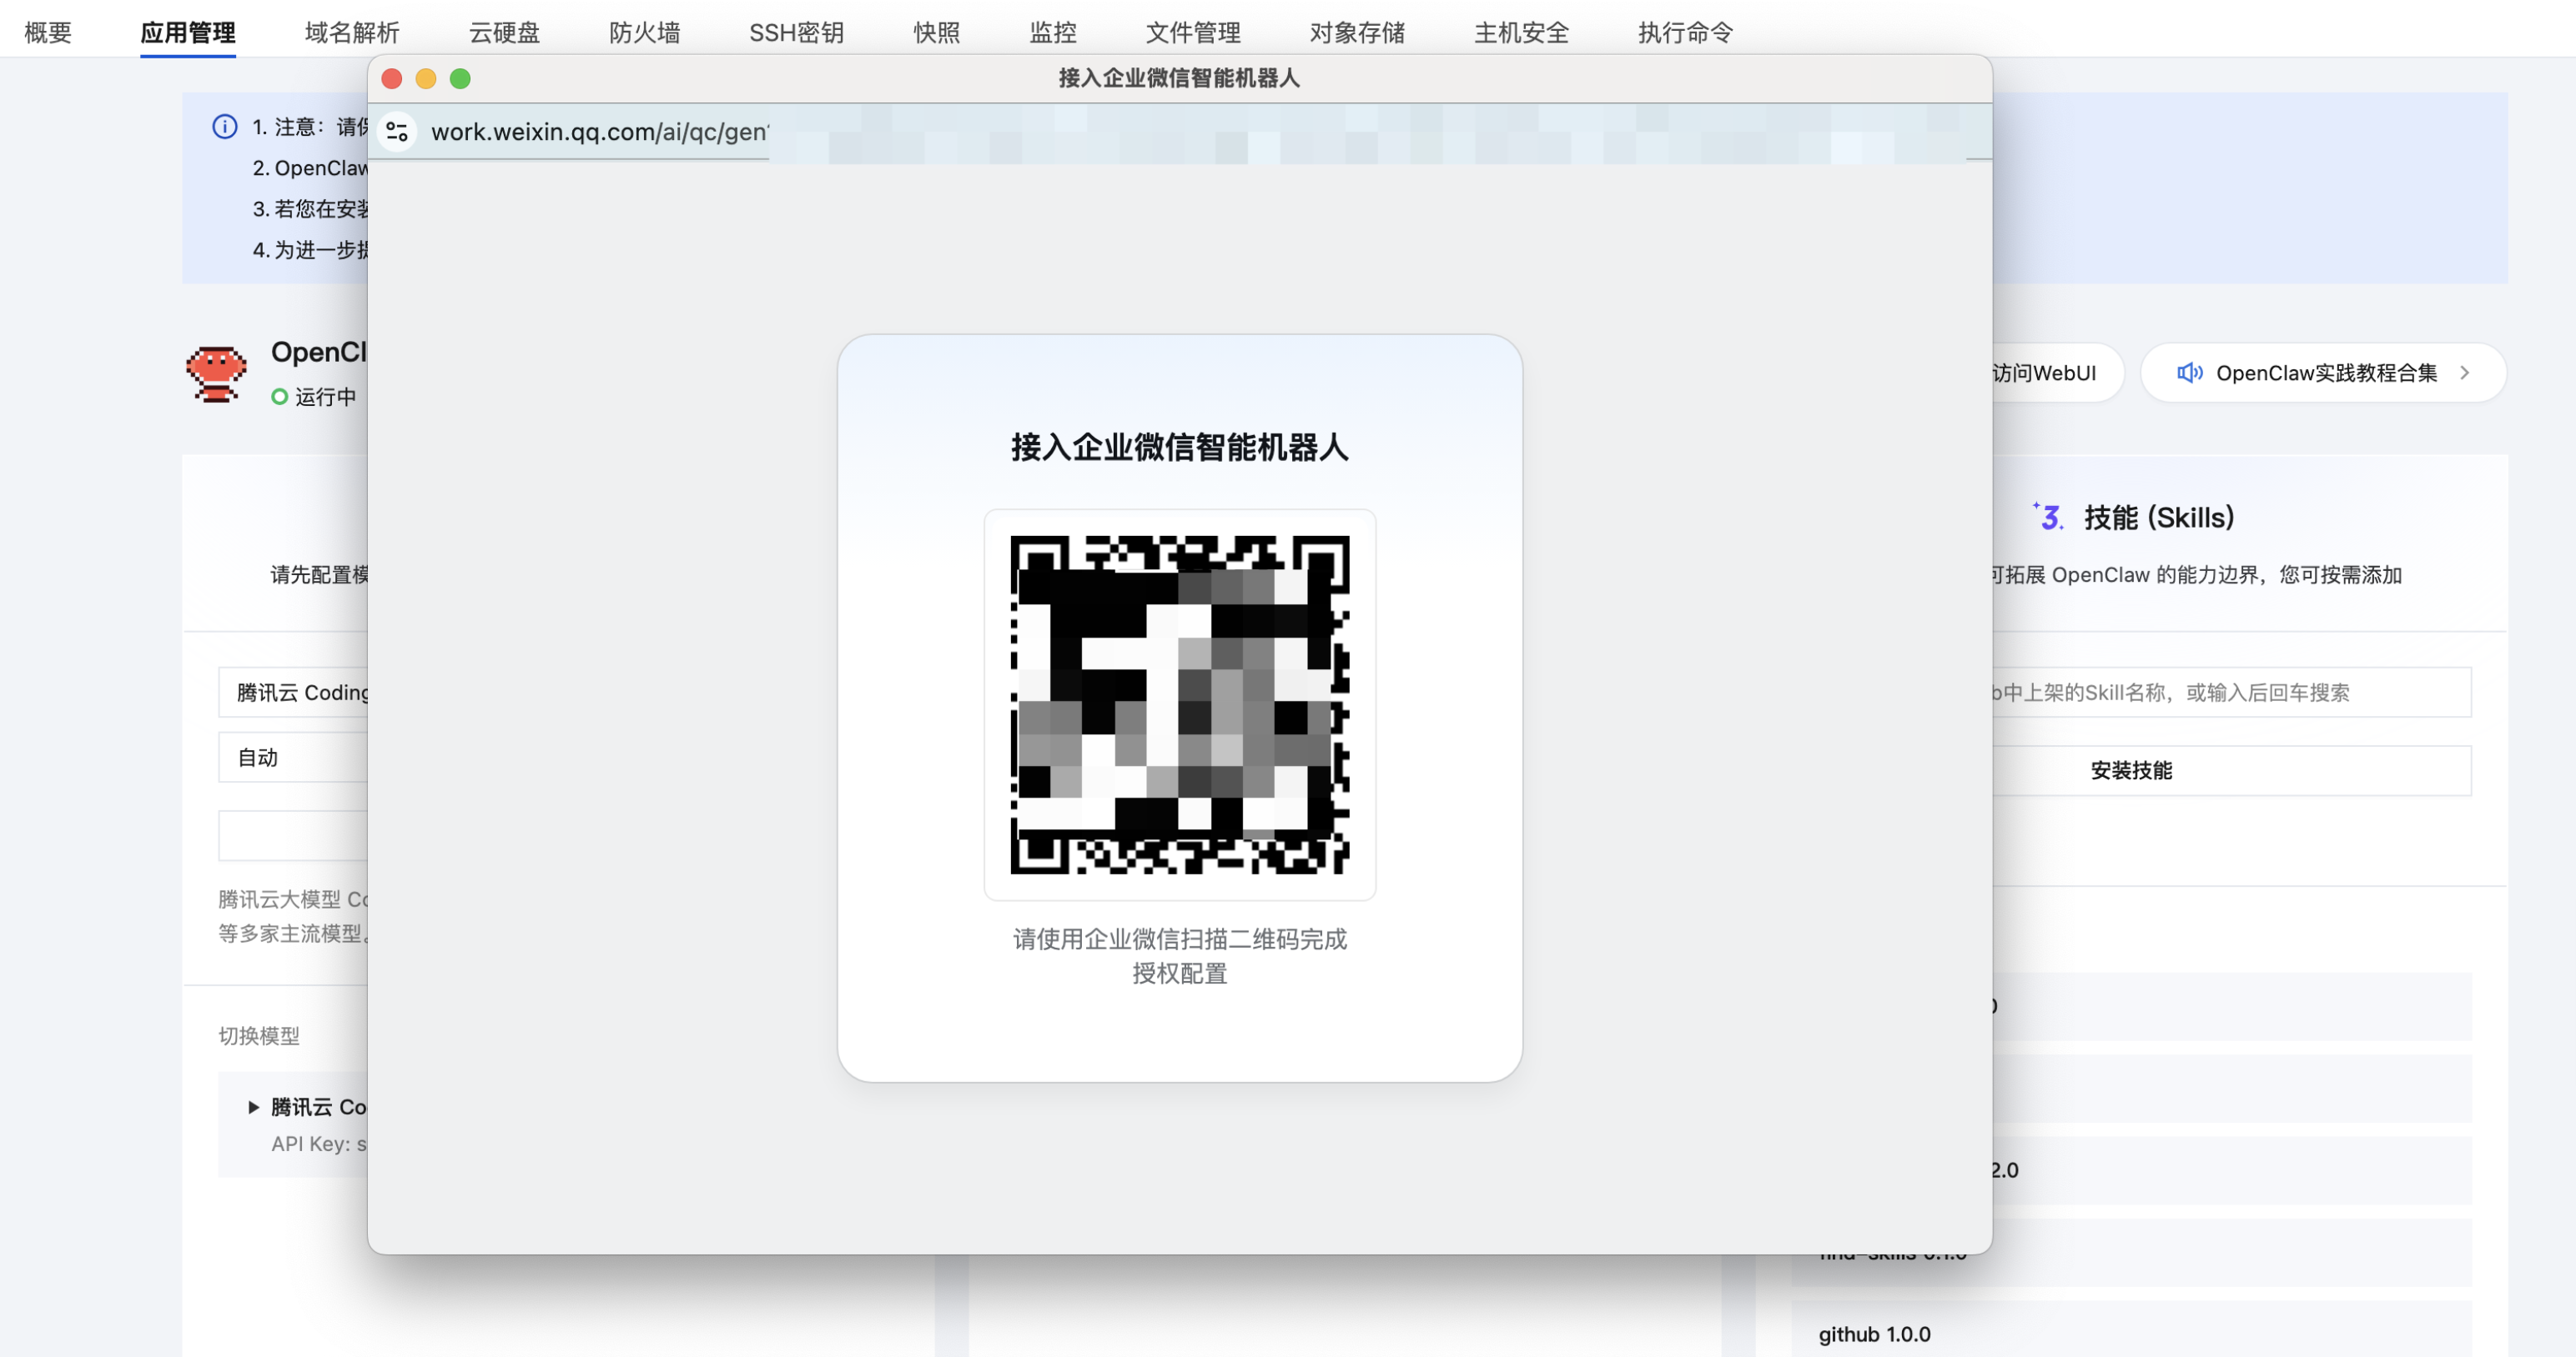Expand the 腾讯云 Co API Key section
The image size is (2576, 1357).
[253, 1106]
